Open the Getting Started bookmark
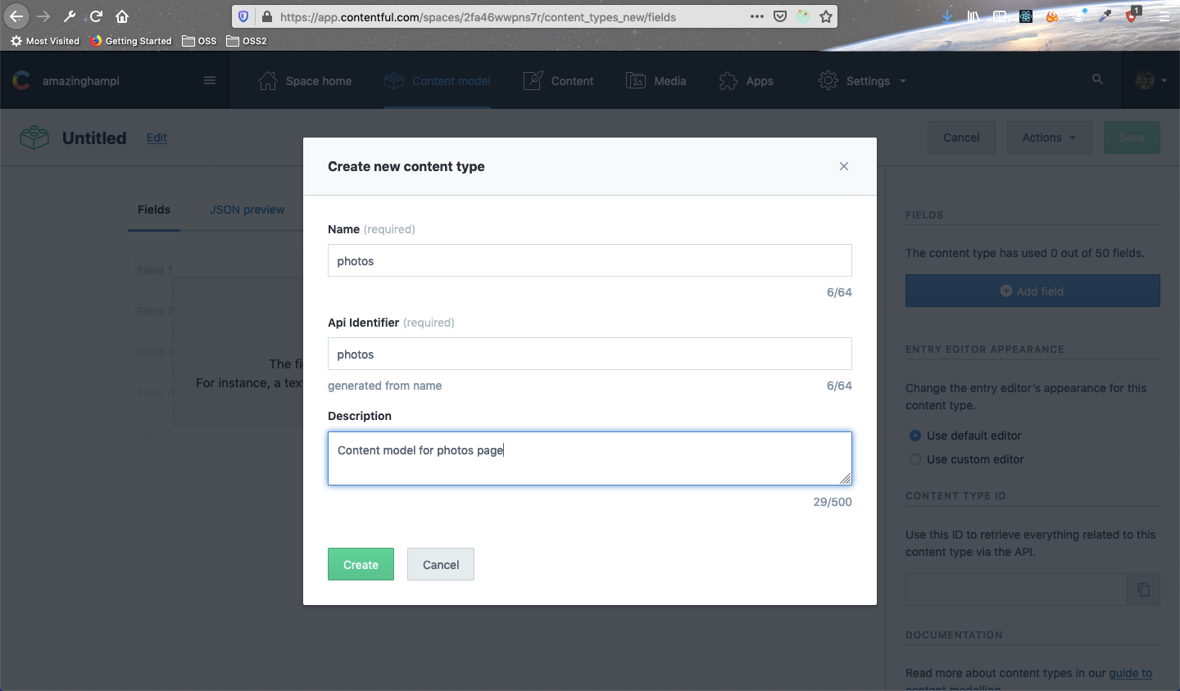 131,41
